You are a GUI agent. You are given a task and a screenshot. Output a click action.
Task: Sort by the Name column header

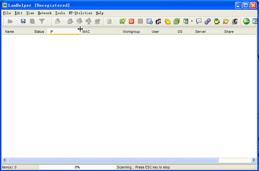point(16,32)
